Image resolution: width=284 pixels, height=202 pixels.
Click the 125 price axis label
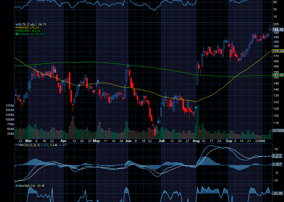(x=276, y=109)
